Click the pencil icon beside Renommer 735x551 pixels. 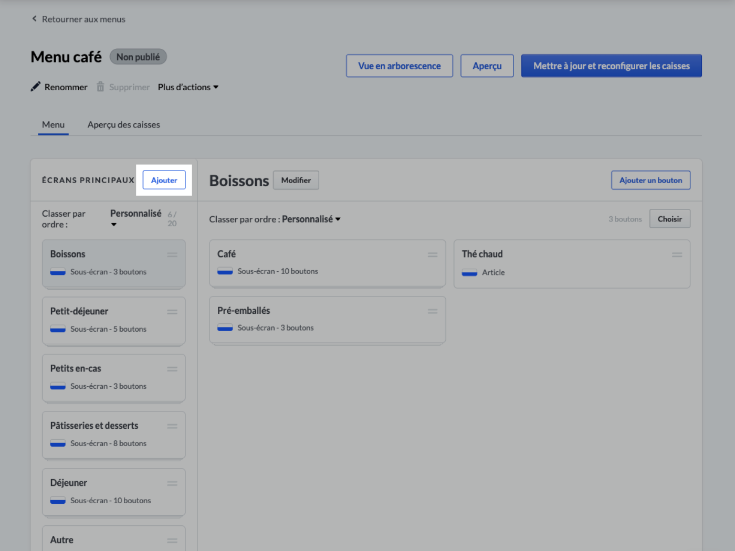click(x=35, y=87)
